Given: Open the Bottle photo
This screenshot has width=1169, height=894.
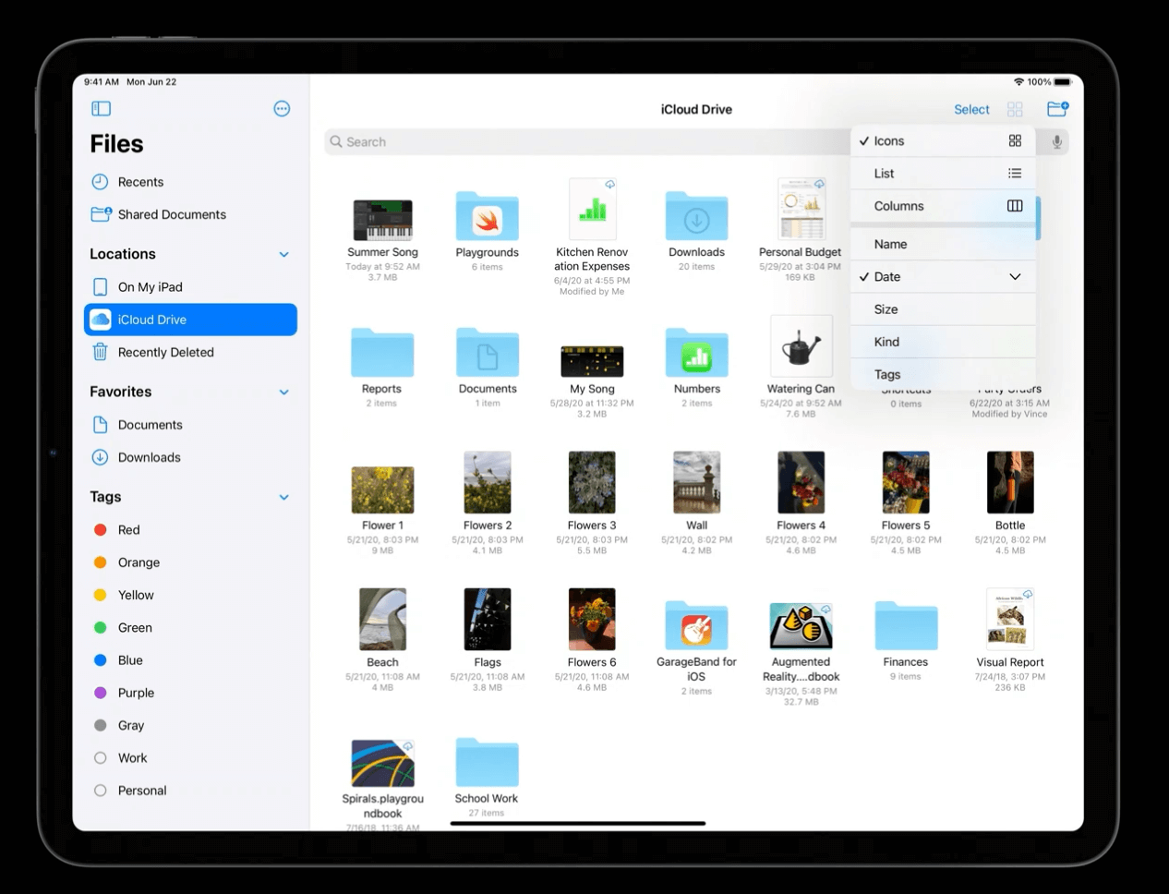Looking at the screenshot, I should [x=1010, y=482].
